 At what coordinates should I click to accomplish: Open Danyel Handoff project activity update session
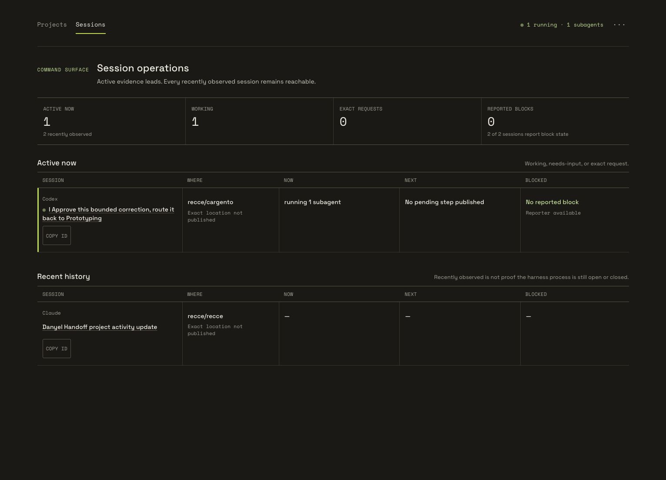point(100,327)
